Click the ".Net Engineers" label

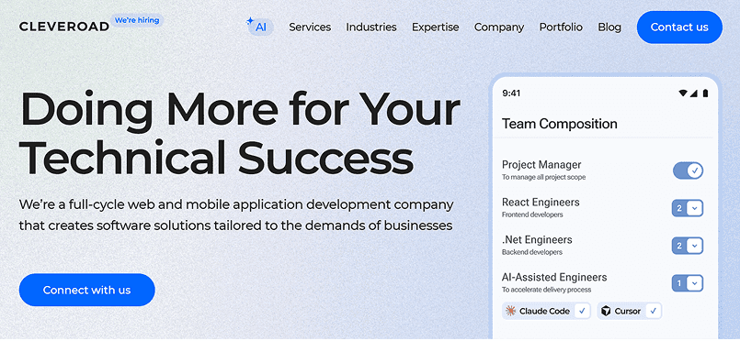click(537, 240)
